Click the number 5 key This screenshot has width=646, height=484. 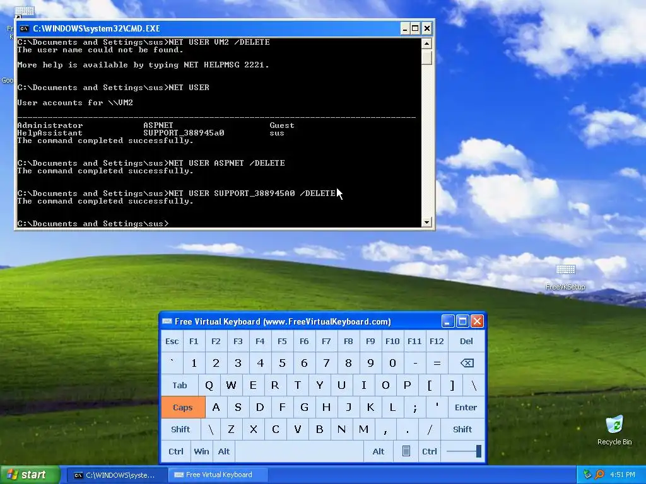tap(282, 363)
